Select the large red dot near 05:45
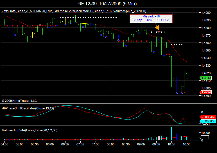The height and width of the screenshot is (153, 217). (40, 25)
